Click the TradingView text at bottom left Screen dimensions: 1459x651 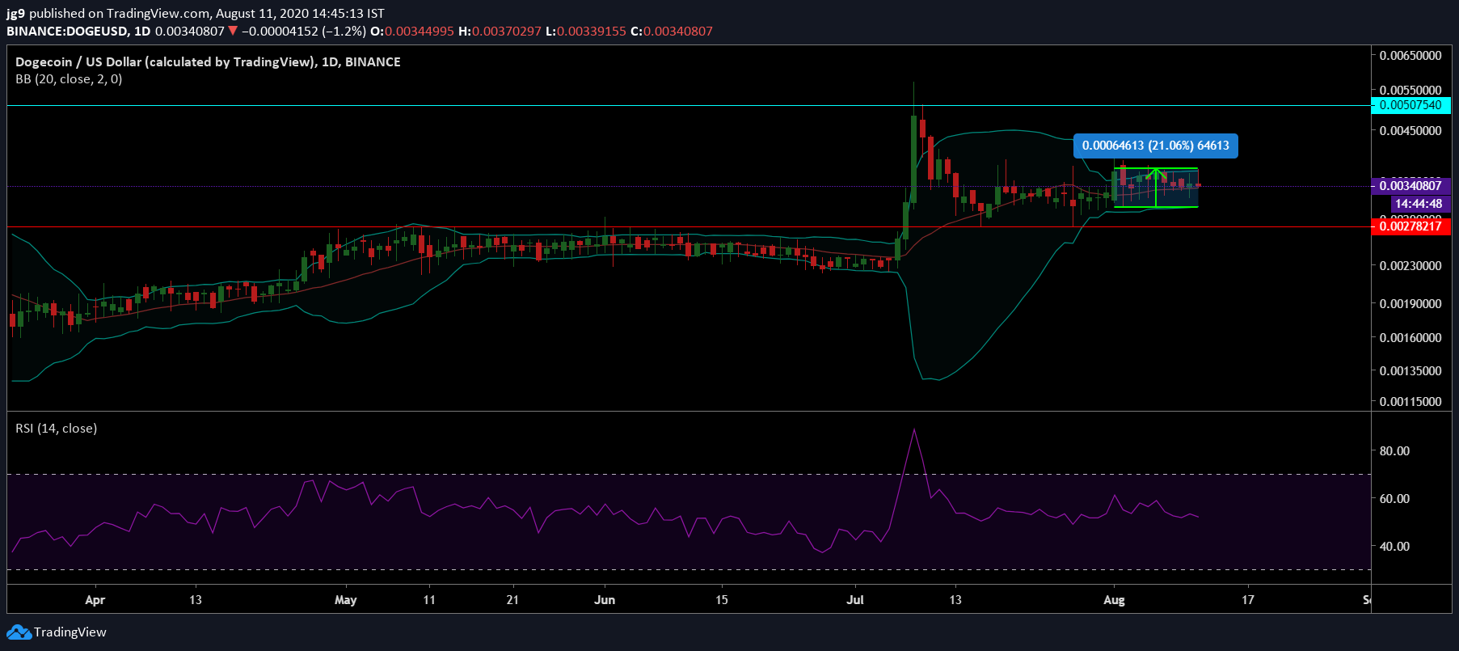pos(70,632)
